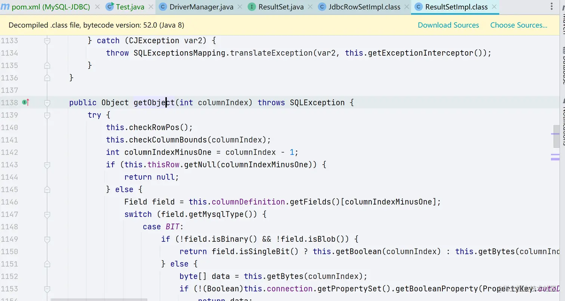This screenshot has height=301, width=565.
Task: Click isBinary on line 1149
Action: click(x=230, y=239)
